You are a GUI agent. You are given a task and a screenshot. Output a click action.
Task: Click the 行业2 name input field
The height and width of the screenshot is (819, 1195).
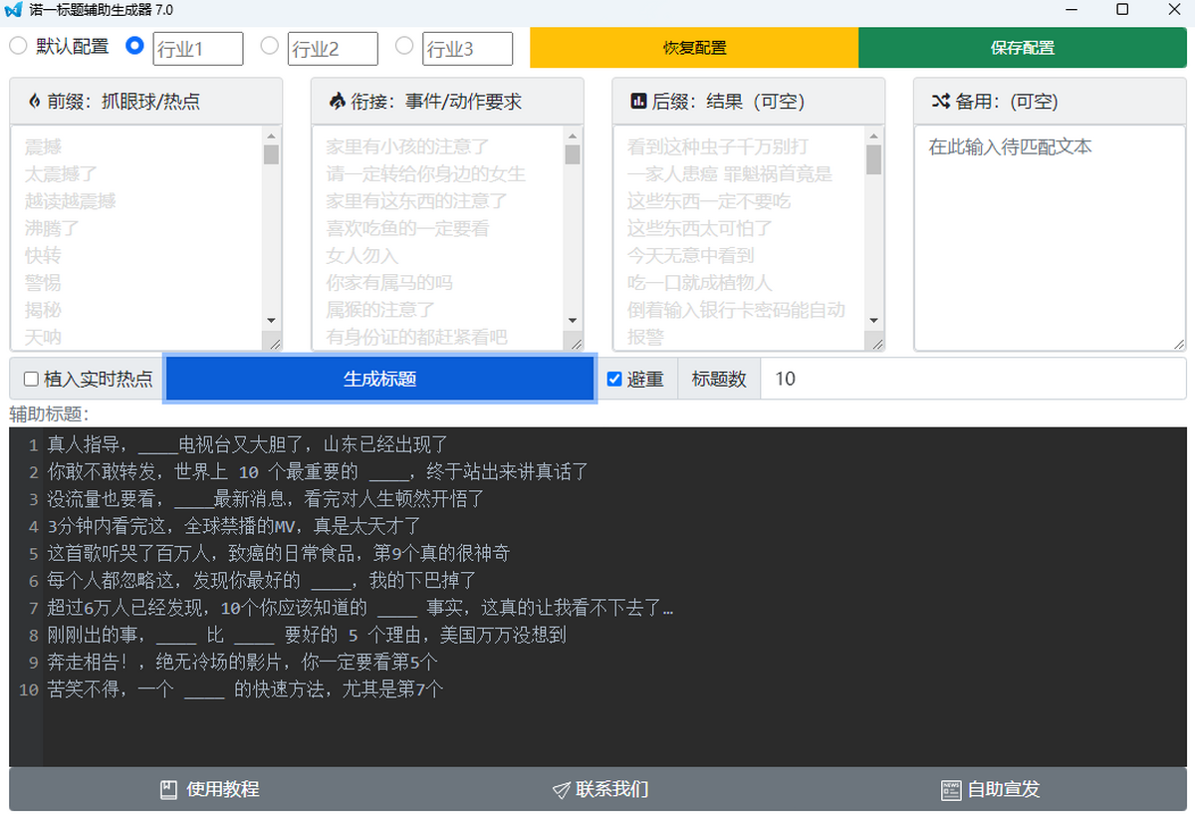tap(333, 49)
